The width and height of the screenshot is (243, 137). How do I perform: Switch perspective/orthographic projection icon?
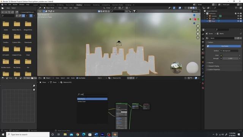tap(198, 38)
